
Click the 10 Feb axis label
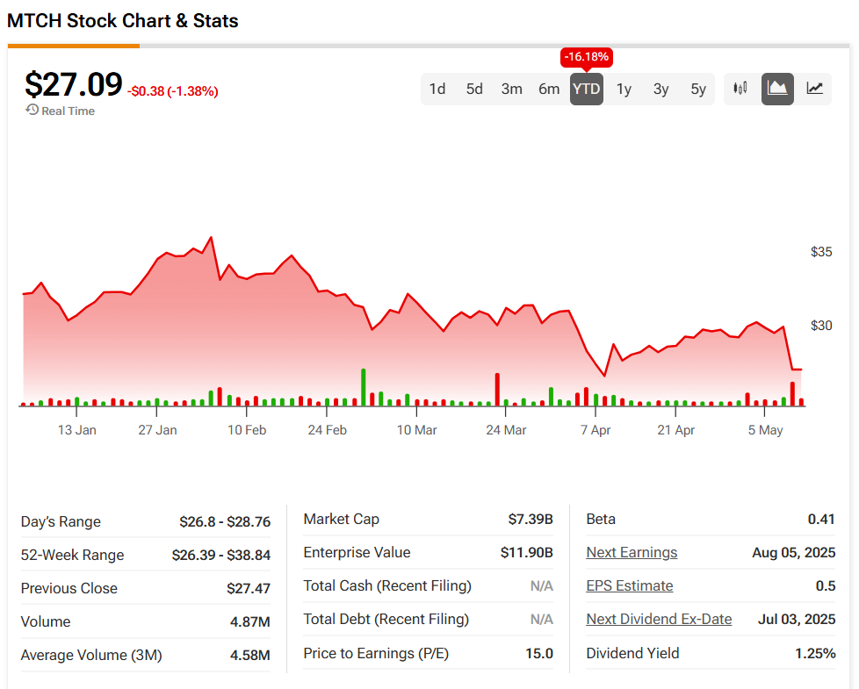[247, 430]
